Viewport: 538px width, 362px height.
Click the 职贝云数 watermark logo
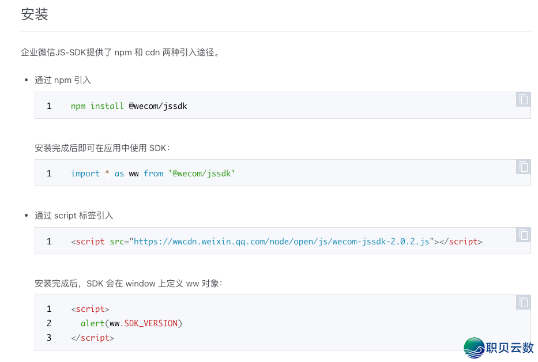tap(499, 347)
